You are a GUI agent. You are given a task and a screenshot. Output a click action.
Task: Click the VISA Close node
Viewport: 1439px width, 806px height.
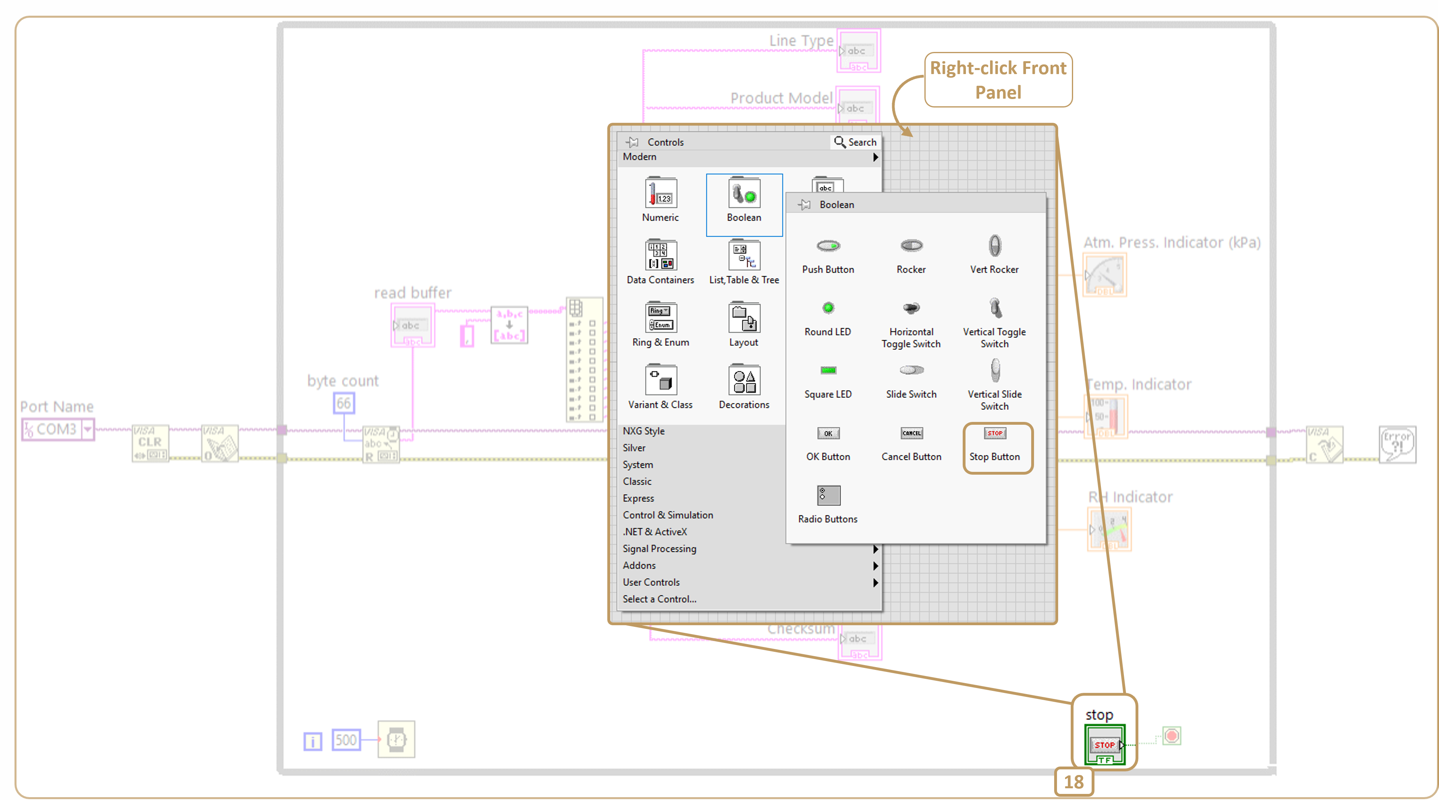(x=1325, y=444)
